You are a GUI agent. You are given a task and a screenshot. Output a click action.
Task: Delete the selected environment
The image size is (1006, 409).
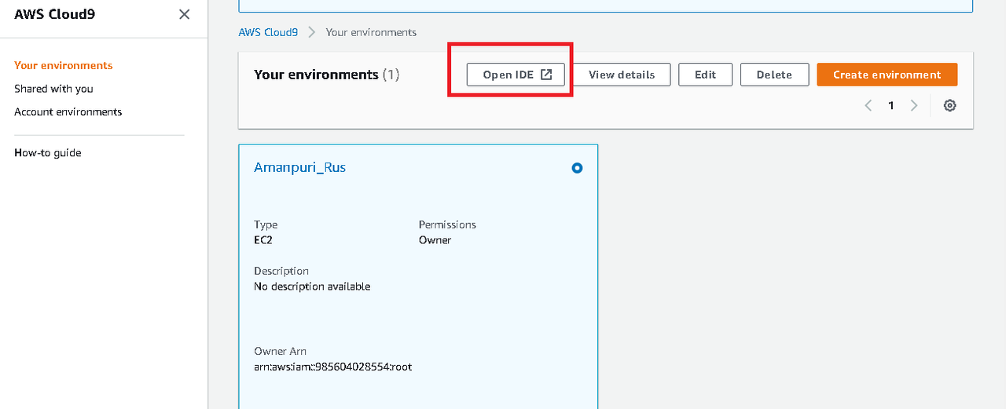pos(774,75)
